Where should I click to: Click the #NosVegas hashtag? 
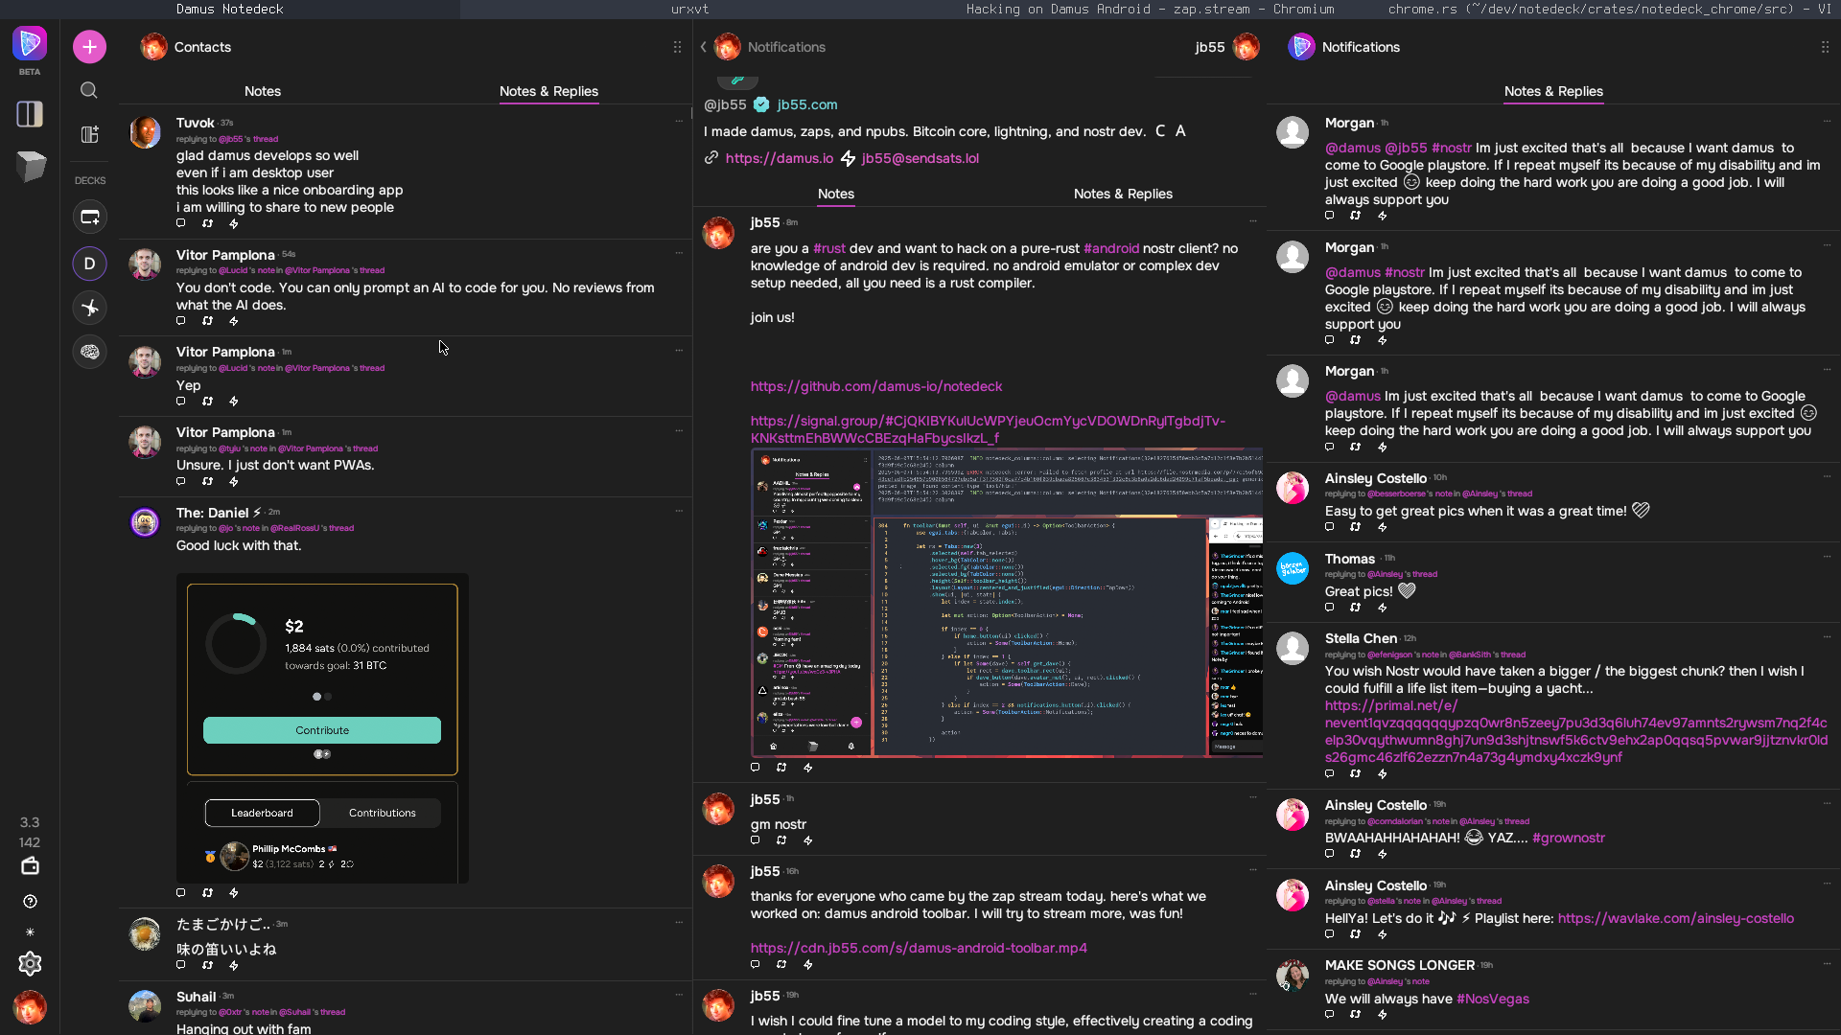(x=1492, y=999)
